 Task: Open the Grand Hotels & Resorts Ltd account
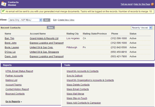44,38
